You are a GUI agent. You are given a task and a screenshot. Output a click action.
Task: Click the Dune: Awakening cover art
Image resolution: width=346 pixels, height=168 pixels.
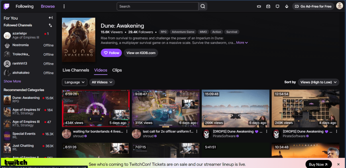tap(78, 40)
